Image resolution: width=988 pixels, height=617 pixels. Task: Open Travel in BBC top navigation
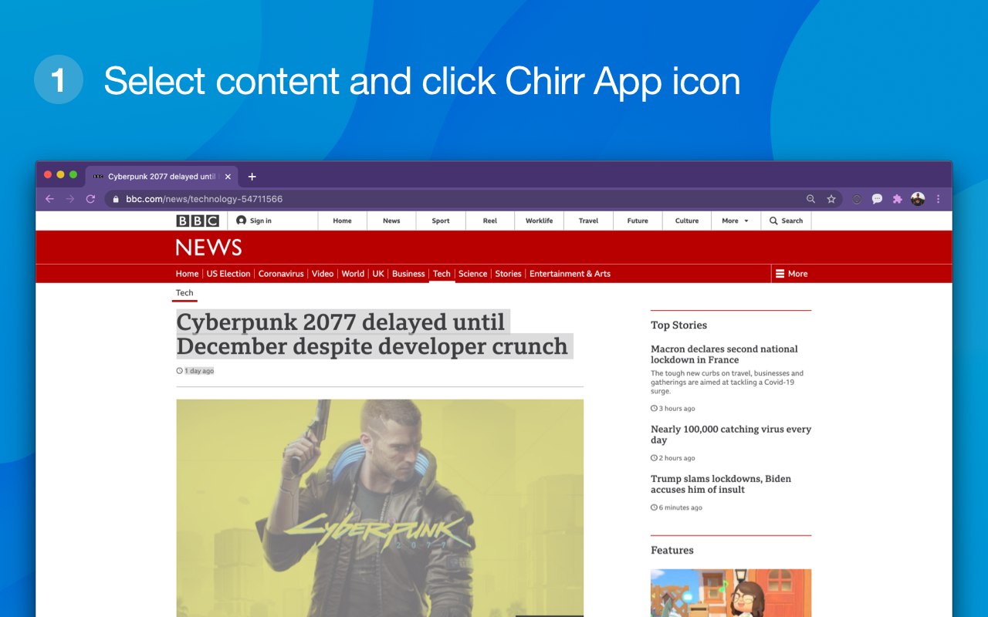click(x=588, y=221)
